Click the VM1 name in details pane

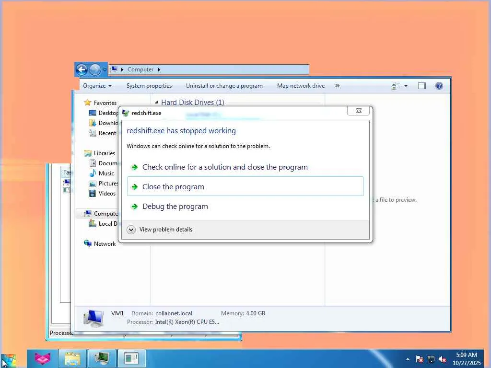(x=118, y=313)
